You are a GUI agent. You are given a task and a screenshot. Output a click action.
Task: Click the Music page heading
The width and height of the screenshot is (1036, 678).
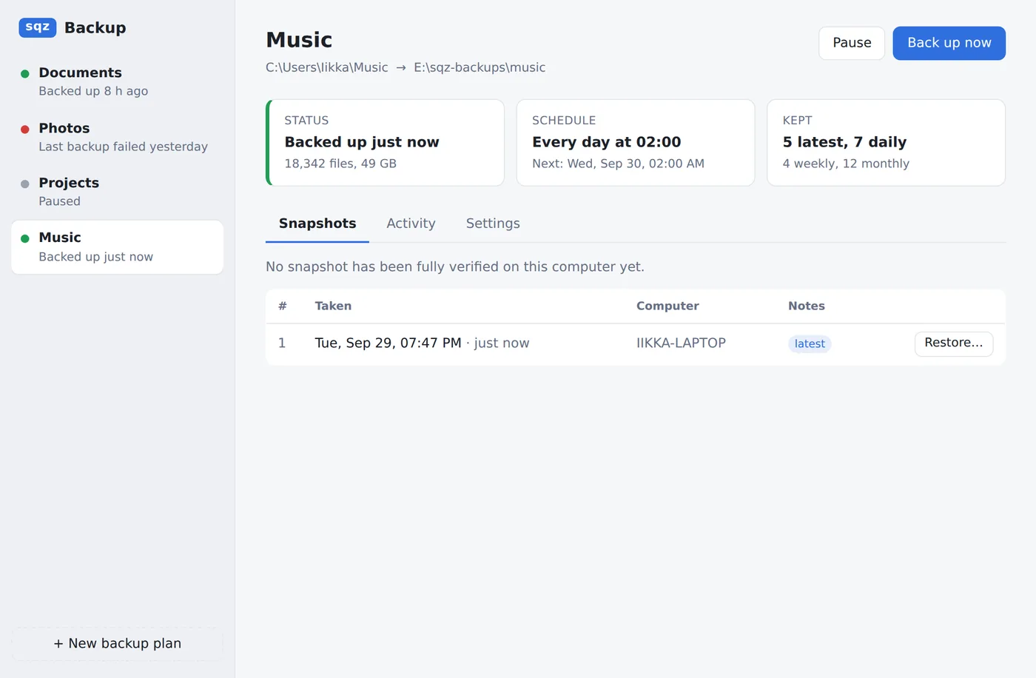299,40
